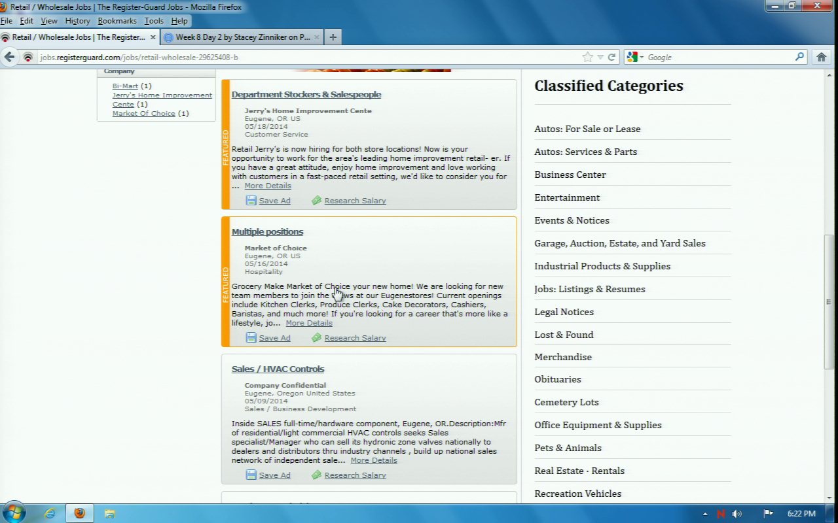Image resolution: width=838 pixels, height=523 pixels.
Task: Click the page vertical scrollbar
Action: pos(830,301)
